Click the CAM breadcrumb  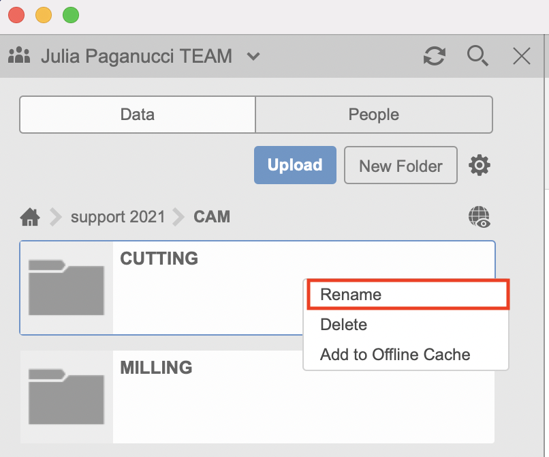tap(212, 218)
